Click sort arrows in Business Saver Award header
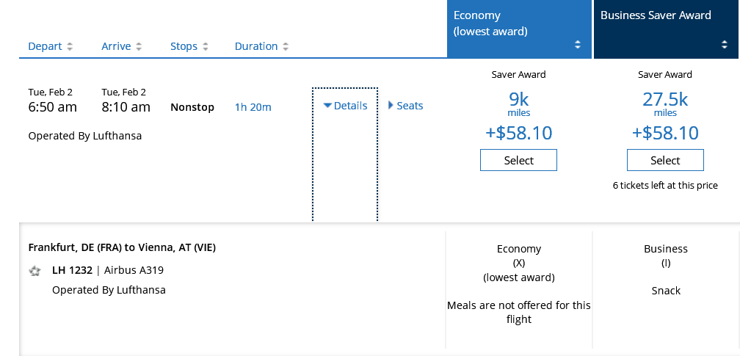740x356 pixels. pyautogui.click(x=725, y=45)
